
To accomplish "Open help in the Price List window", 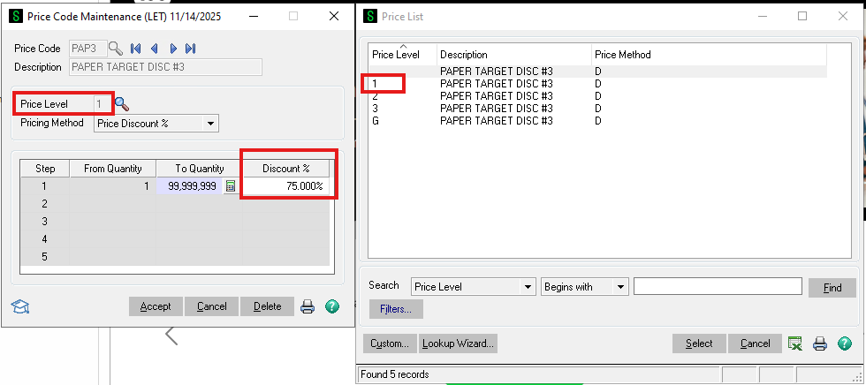I will [x=844, y=343].
